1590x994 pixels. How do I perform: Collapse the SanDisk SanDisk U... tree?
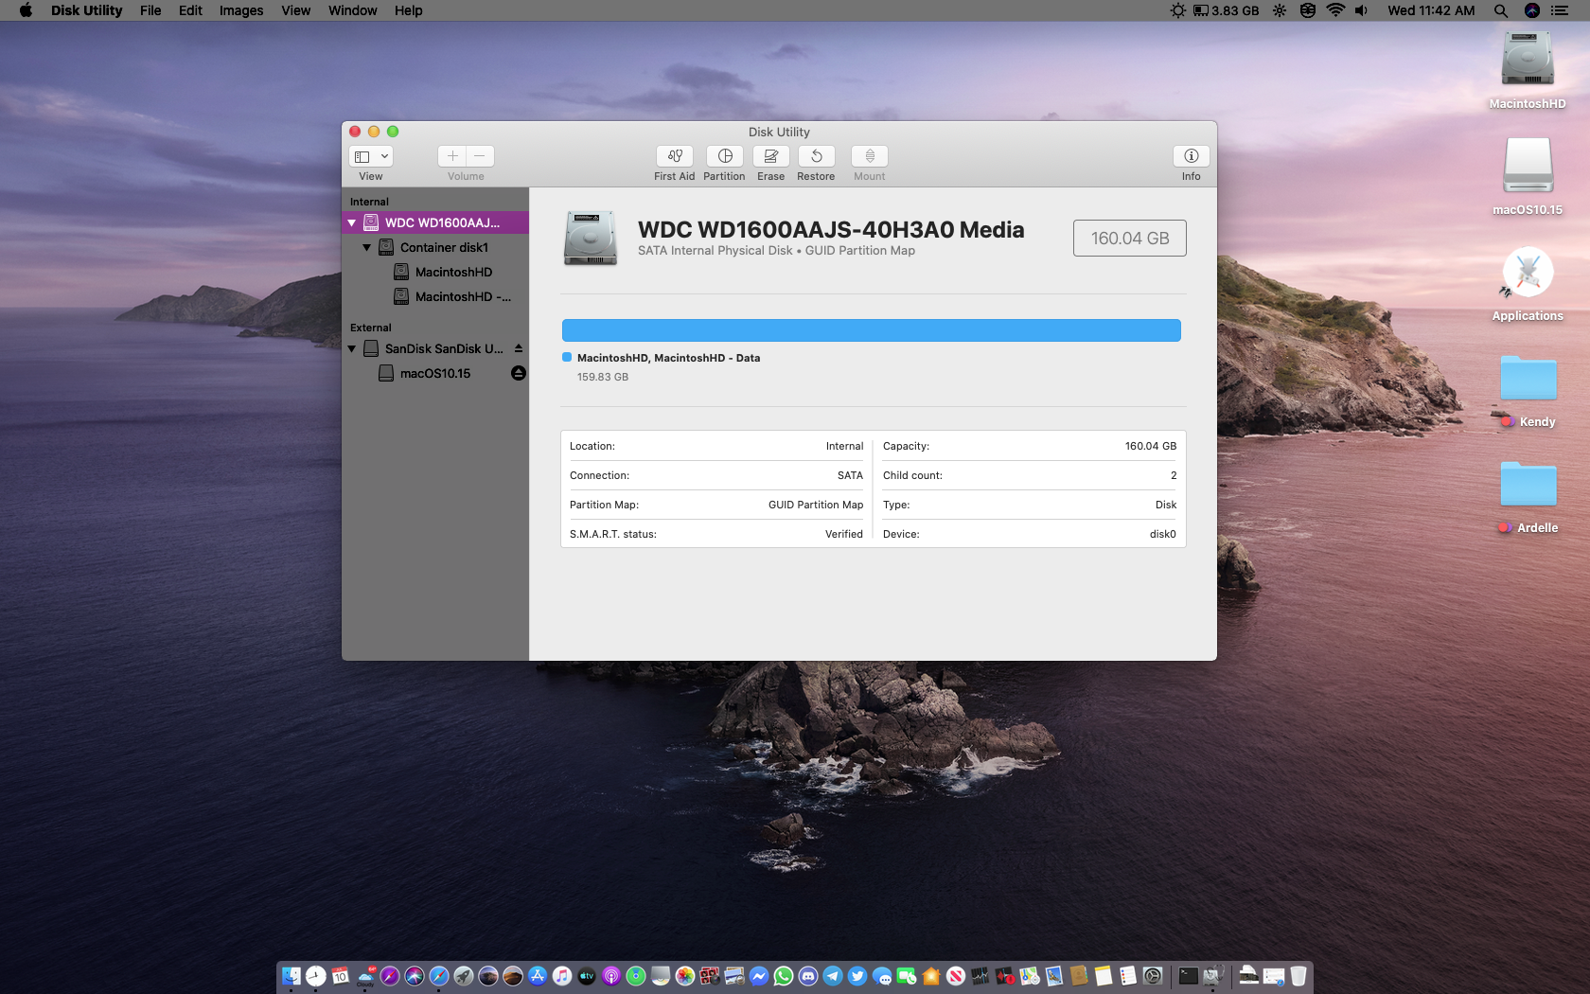352,349
